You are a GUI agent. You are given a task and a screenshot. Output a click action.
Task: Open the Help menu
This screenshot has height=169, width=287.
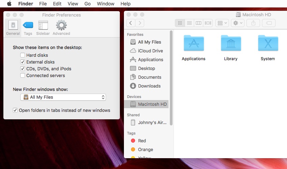126,4
